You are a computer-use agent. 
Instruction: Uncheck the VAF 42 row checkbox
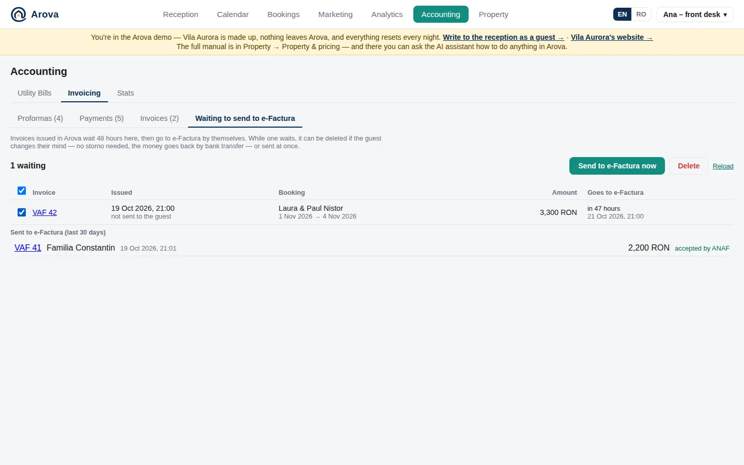pos(22,212)
